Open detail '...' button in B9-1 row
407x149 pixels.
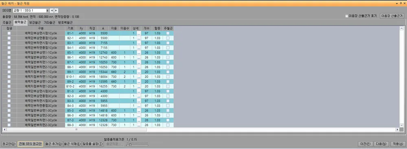tap(139, 72)
